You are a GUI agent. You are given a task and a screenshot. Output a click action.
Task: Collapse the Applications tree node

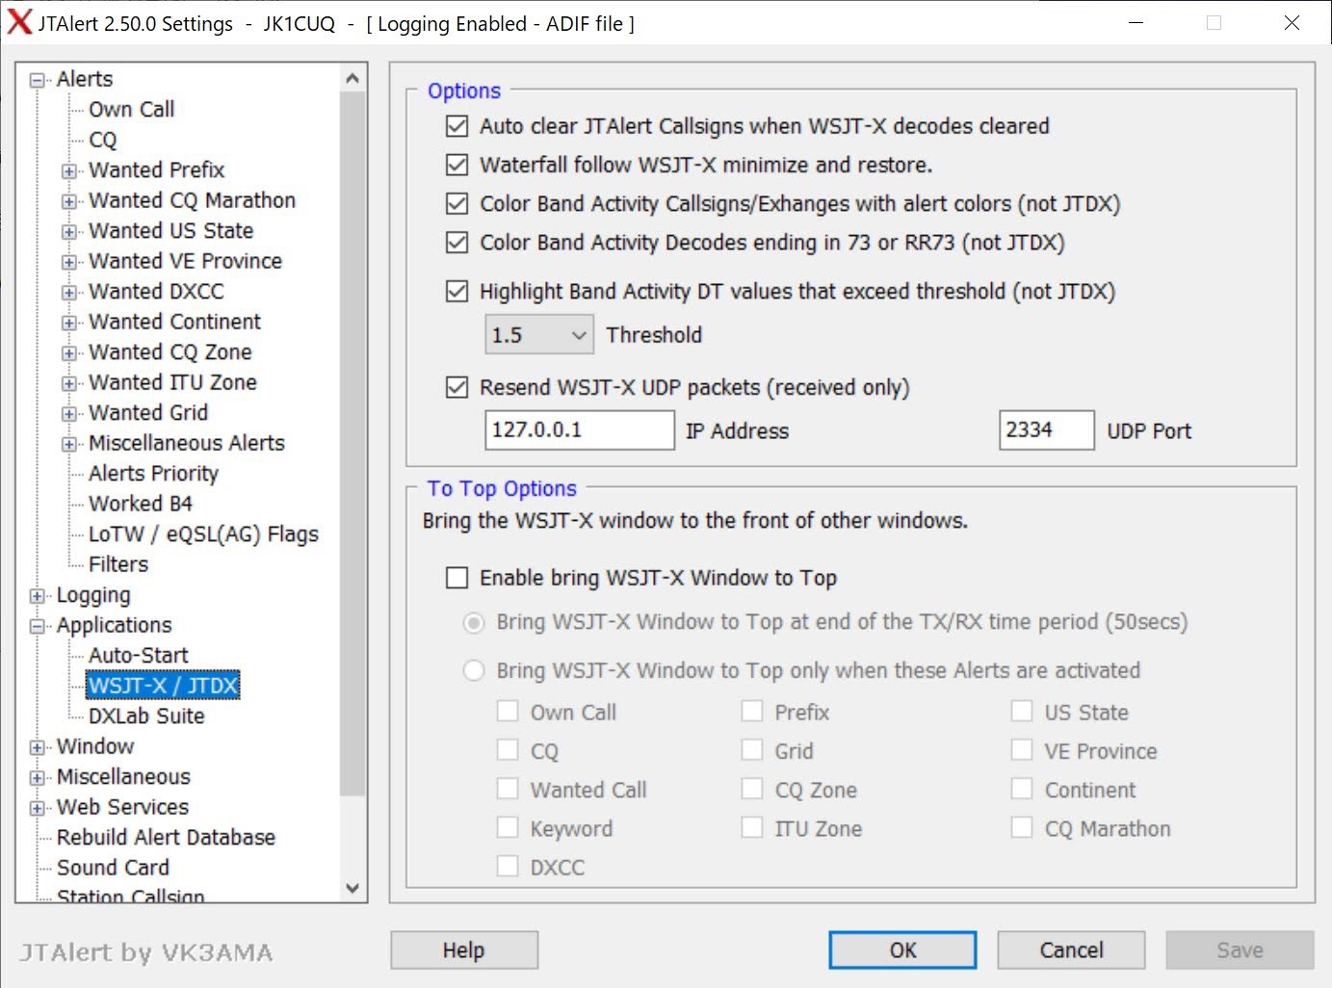pyautogui.click(x=38, y=626)
